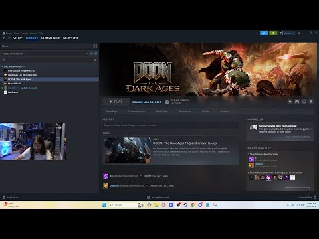Open the Help menu
The height and width of the screenshot is (239, 319).
[x=41, y=33]
